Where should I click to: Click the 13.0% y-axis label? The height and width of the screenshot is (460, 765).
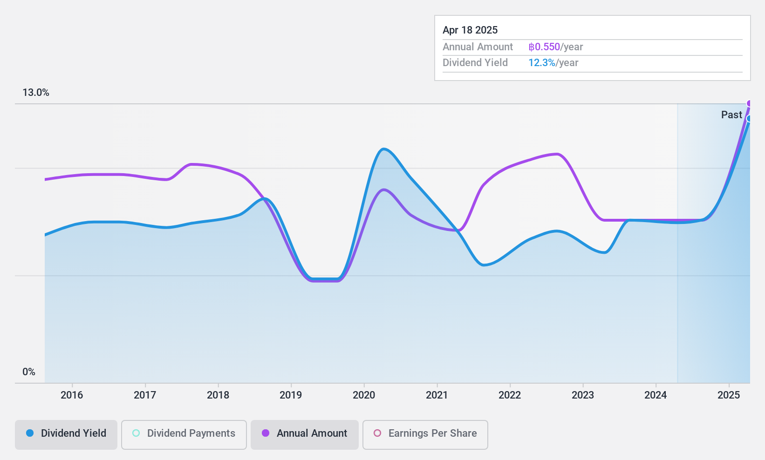(x=36, y=93)
